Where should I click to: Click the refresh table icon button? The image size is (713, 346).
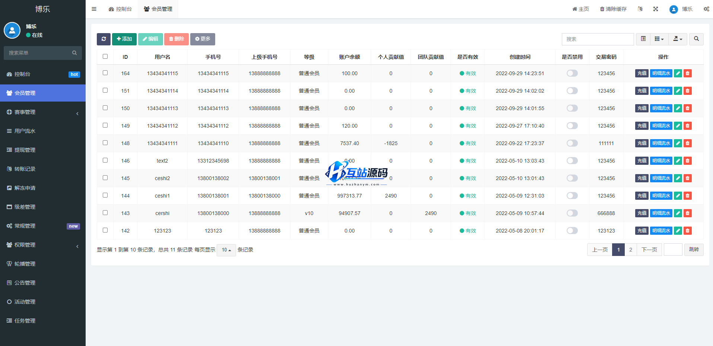tap(104, 39)
